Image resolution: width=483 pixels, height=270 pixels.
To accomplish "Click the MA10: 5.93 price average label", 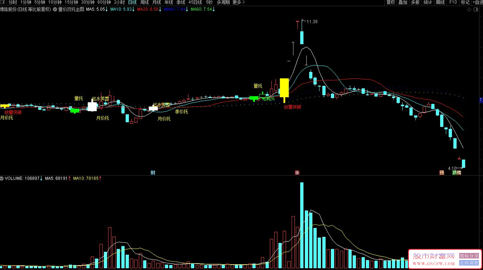I will (x=121, y=9).
